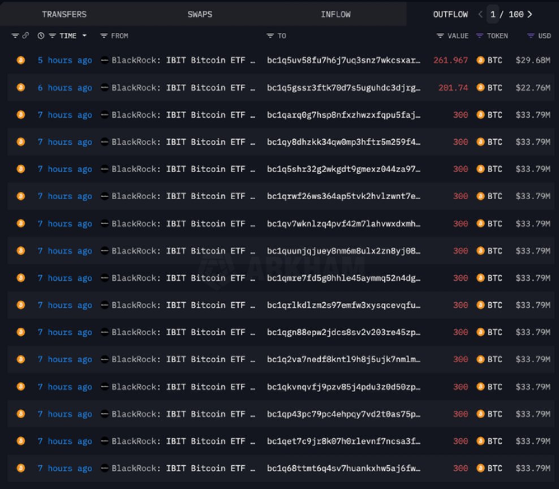Open the 6 hours ago transaction link
Image resolution: width=559 pixels, height=489 pixels.
[x=65, y=88]
